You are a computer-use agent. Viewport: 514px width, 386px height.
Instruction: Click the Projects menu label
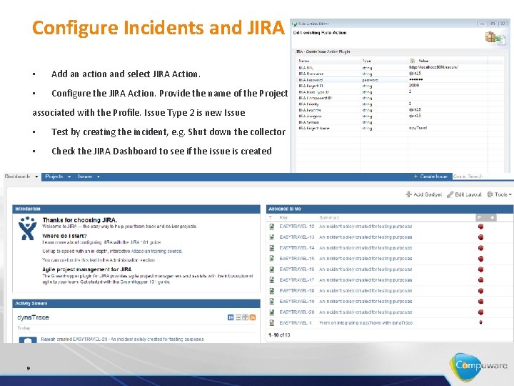[54, 177]
